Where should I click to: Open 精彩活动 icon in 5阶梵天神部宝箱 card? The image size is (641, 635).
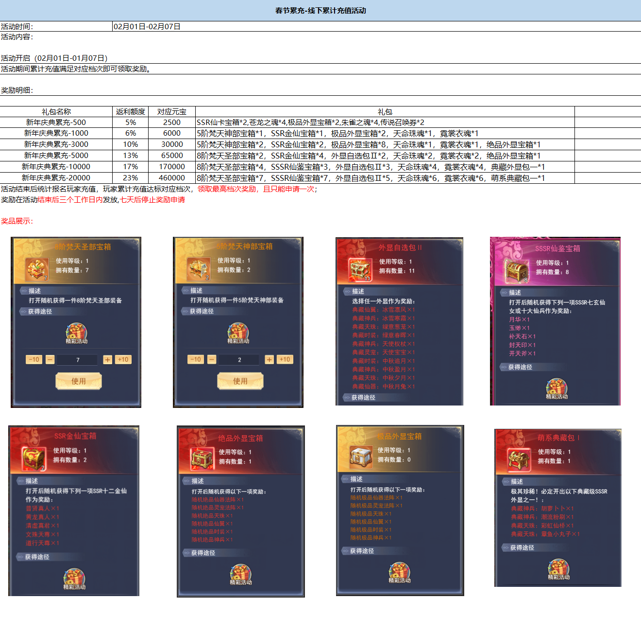coord(238,334)
